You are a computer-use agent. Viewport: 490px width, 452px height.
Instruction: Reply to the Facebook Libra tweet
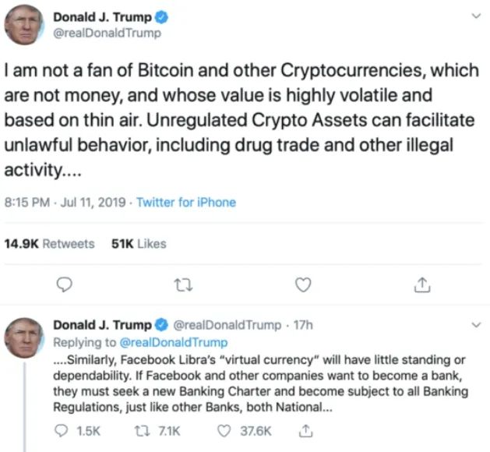[62, 430]
